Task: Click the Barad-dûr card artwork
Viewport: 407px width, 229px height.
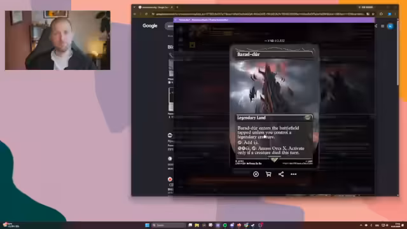Action: click(274, 87)
